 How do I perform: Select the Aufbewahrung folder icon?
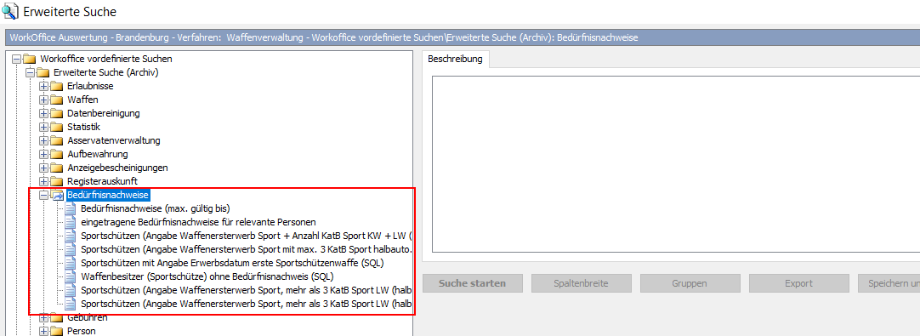[57, 154]
